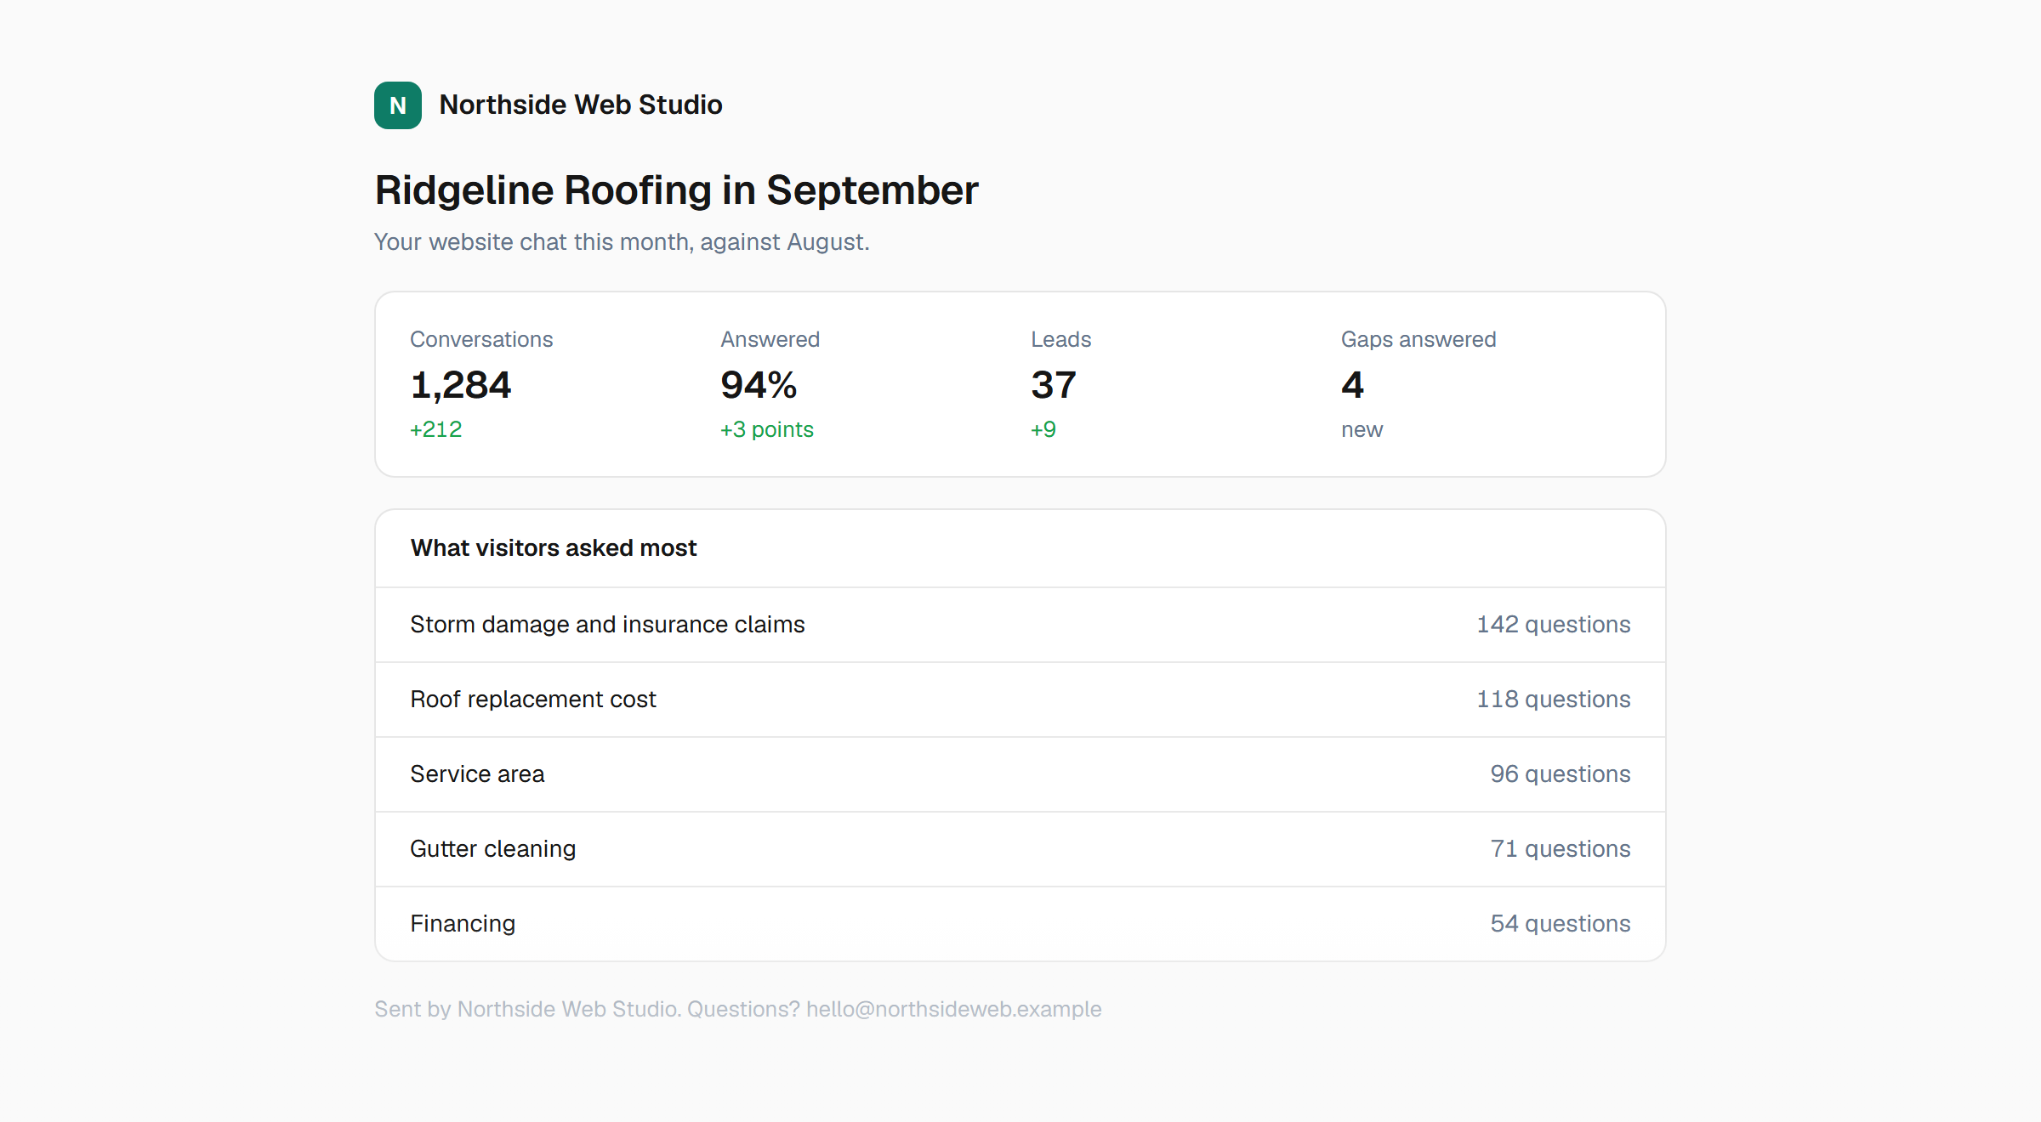Viewport: 2041px width, 1122px height.
Task: Select the Financing row
Action: (x=1020, y=924)
